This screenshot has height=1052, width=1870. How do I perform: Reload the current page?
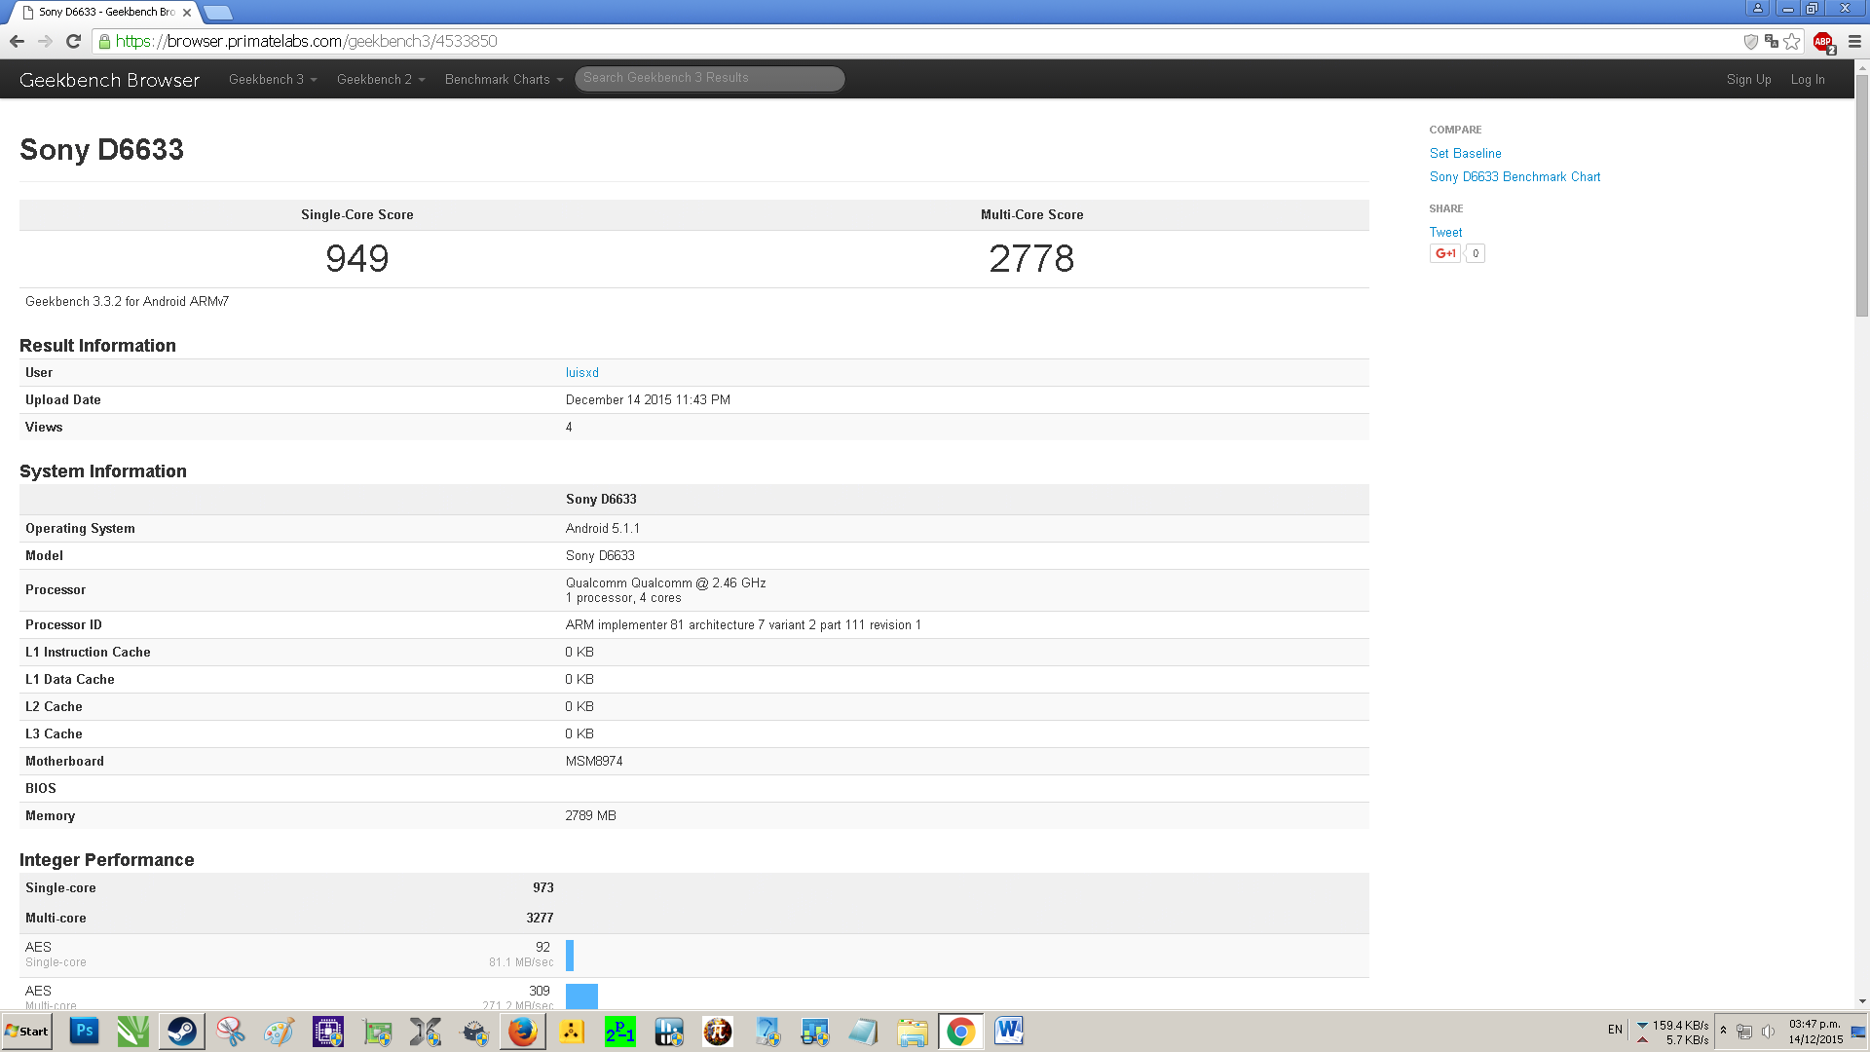73,41
